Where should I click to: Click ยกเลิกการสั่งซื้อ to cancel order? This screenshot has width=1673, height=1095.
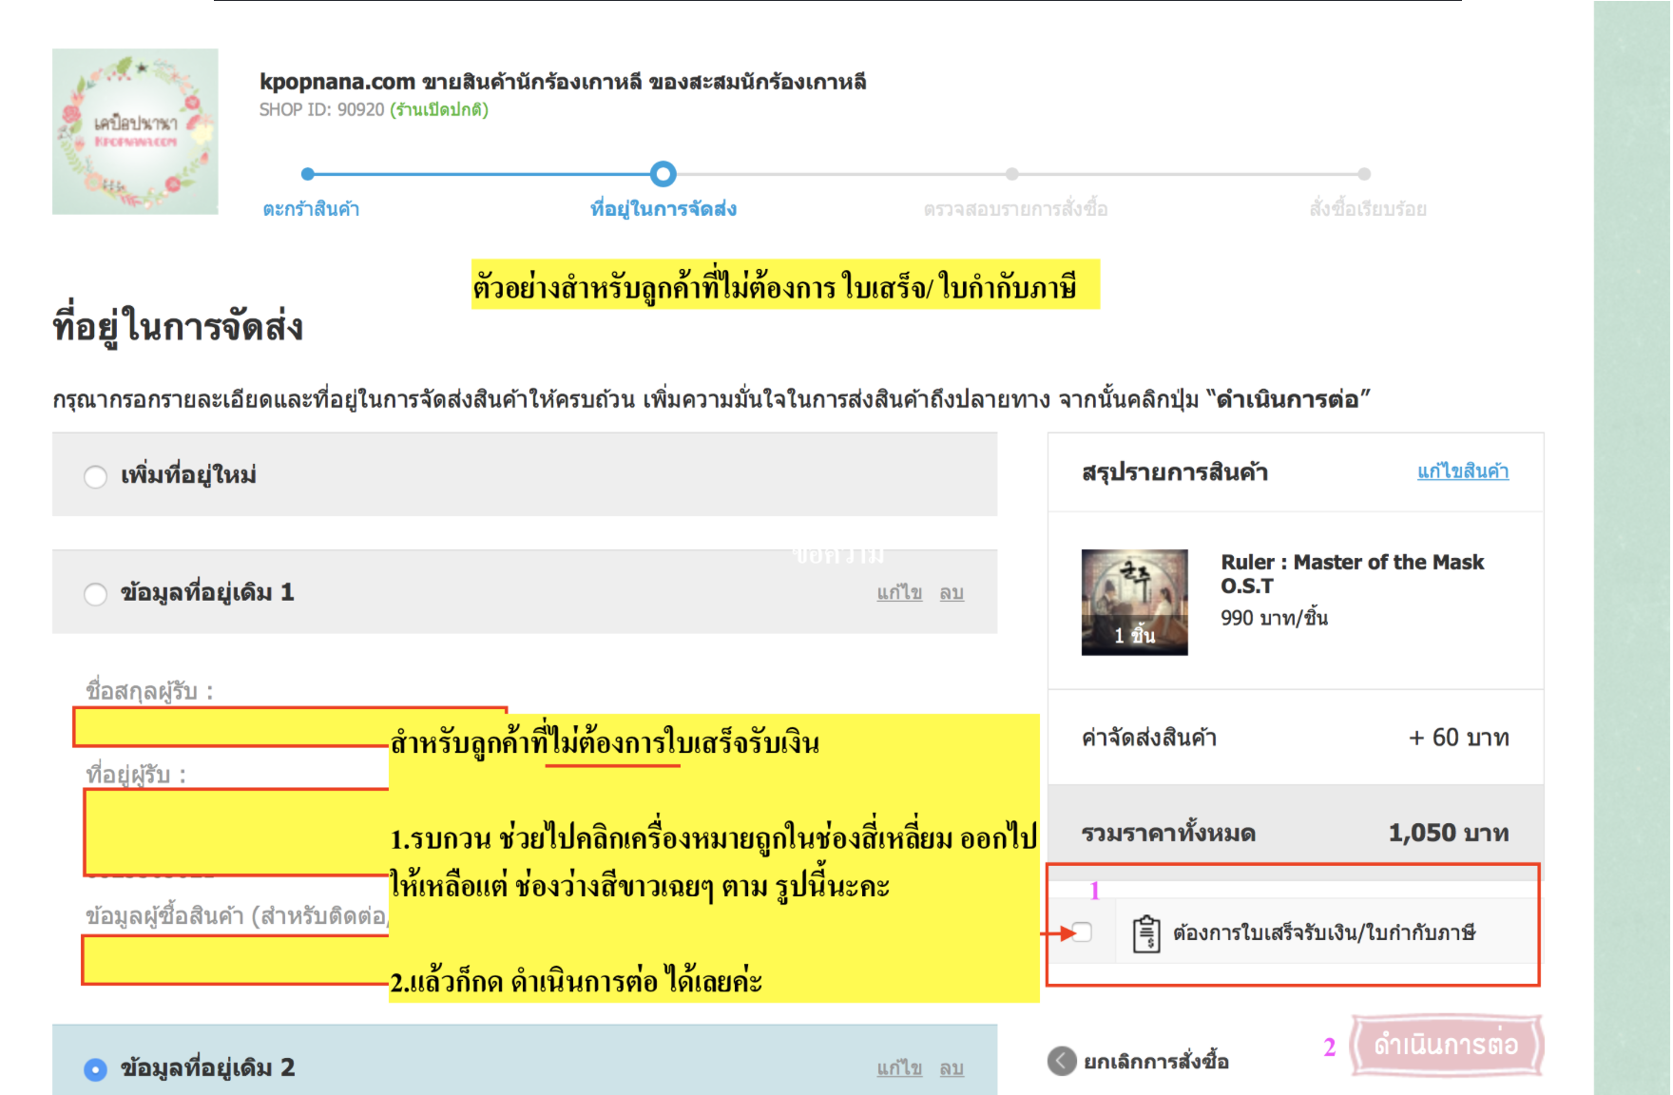click(1156, 1062)
